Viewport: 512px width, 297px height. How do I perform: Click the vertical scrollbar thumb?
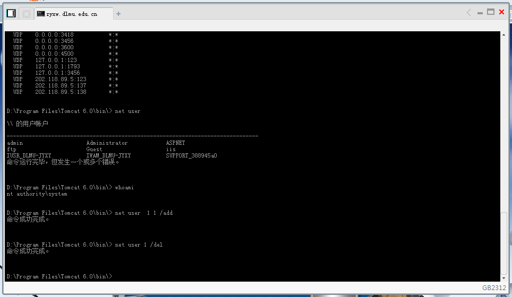pyautogui.click(x=504, y=243)
